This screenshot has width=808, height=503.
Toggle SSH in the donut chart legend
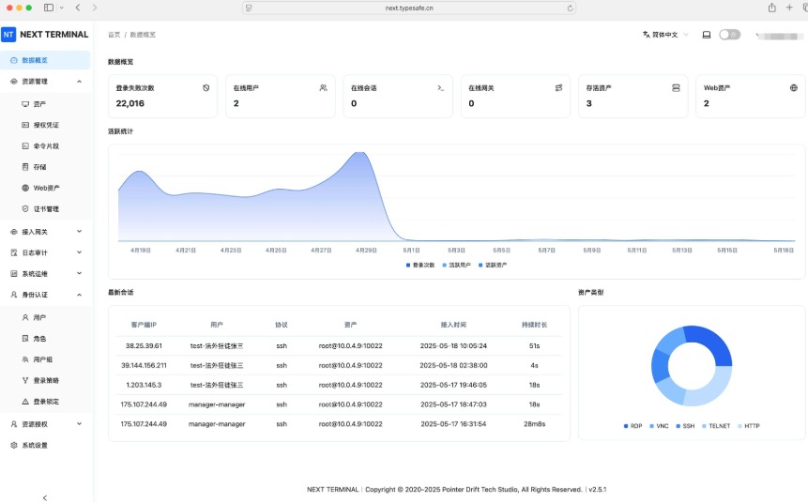tap(685, 426)
